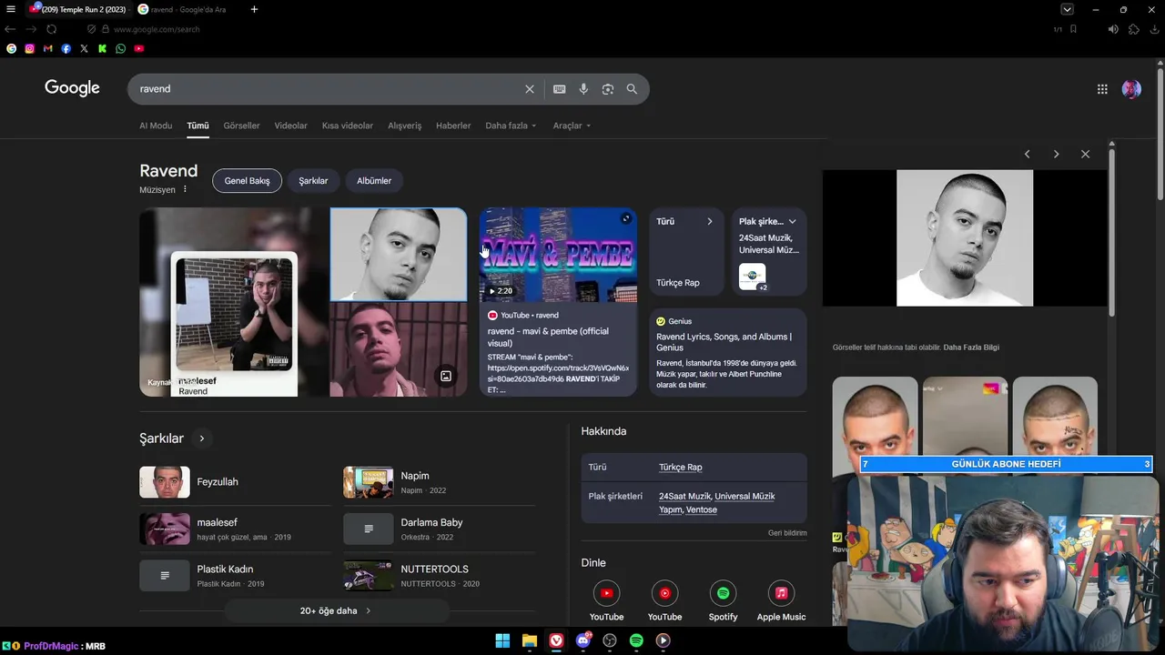Reload the page with the refresh icon

[x=51, y=29]
